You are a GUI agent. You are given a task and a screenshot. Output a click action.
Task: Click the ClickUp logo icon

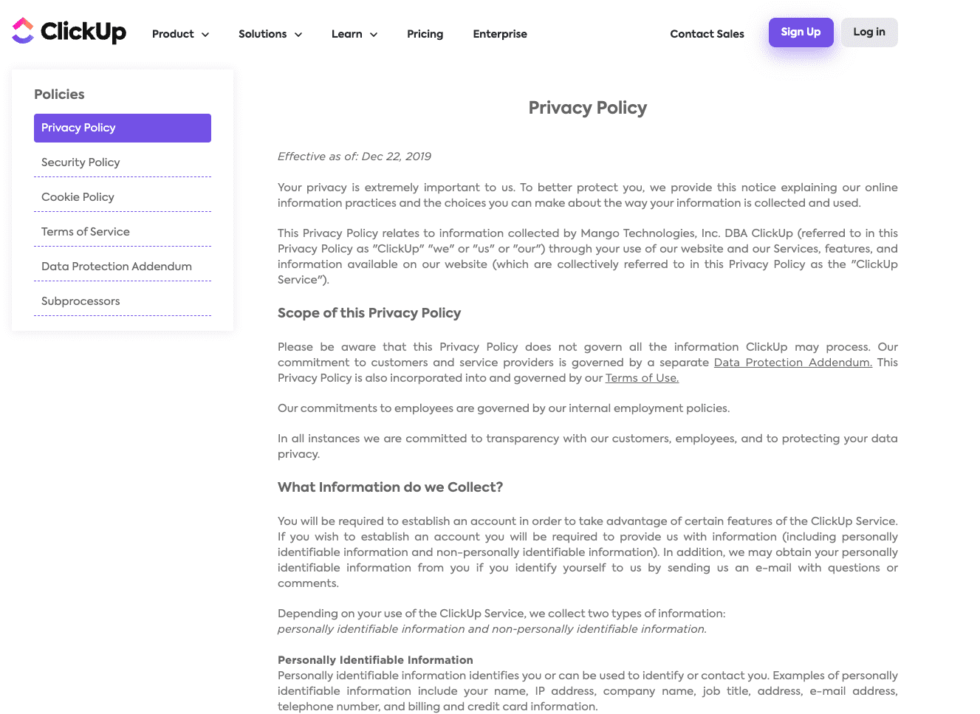(x=23, y=31)
